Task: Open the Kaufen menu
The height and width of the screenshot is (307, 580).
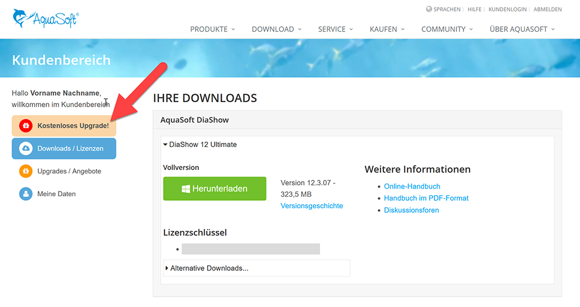Action: click(x=387, y=29)
